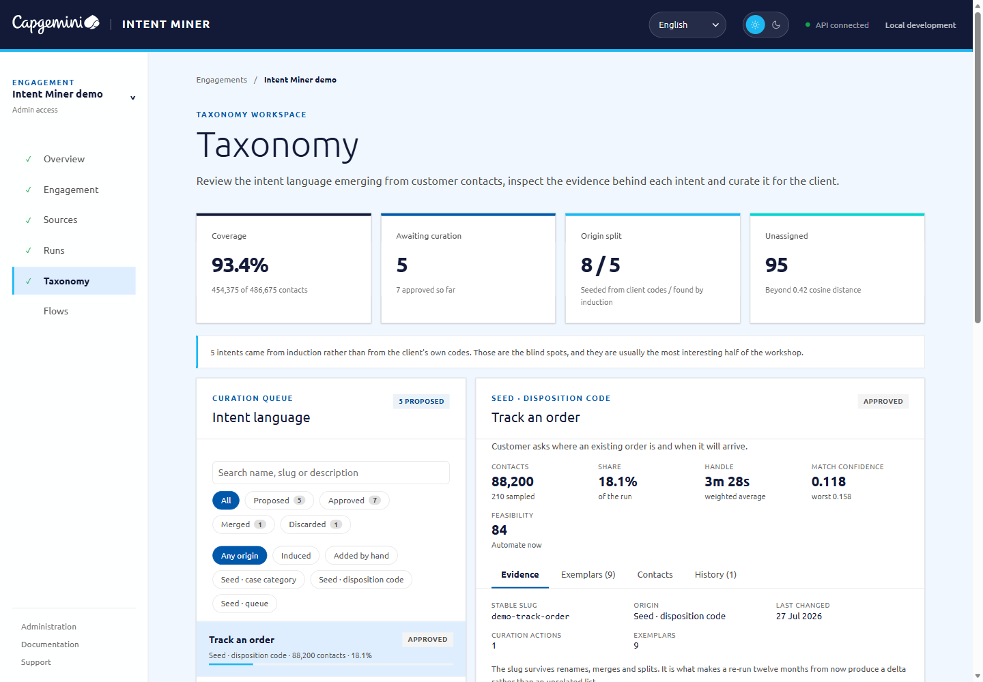Click the search name, slug or description field

point(331,473)
